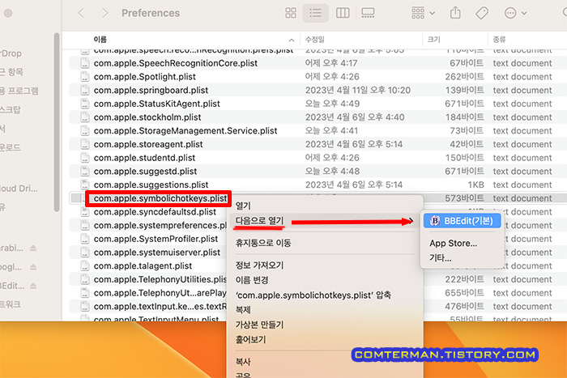Select modified date 2023년 4월 11일 오후 10:20
567x378 pixels.
coord(358,91)
